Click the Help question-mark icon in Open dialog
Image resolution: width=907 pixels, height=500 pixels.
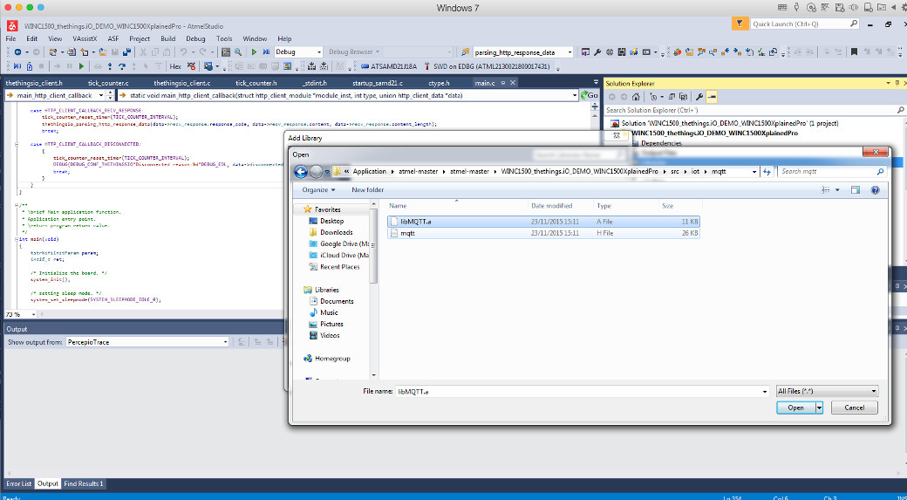pyautogui.click(x=876, y=190)
